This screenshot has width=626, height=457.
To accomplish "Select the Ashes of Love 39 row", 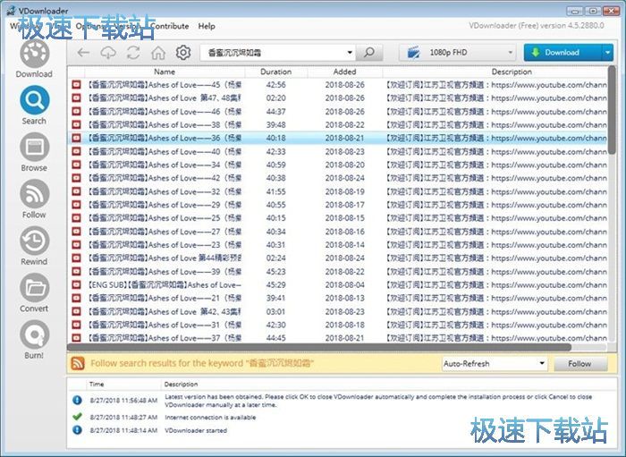I will point(338,271).
